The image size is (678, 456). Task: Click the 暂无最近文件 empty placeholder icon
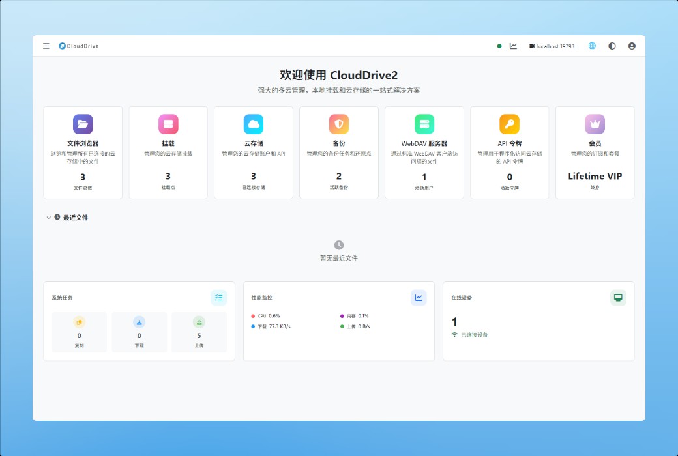339,245
